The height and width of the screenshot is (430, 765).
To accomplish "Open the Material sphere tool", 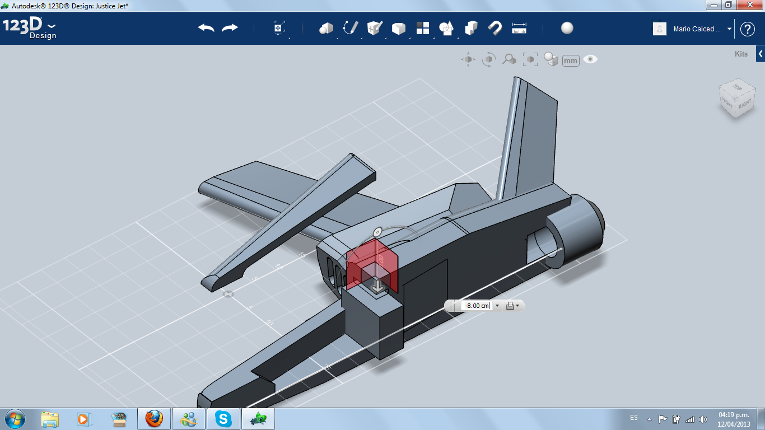I will [567, 28].
